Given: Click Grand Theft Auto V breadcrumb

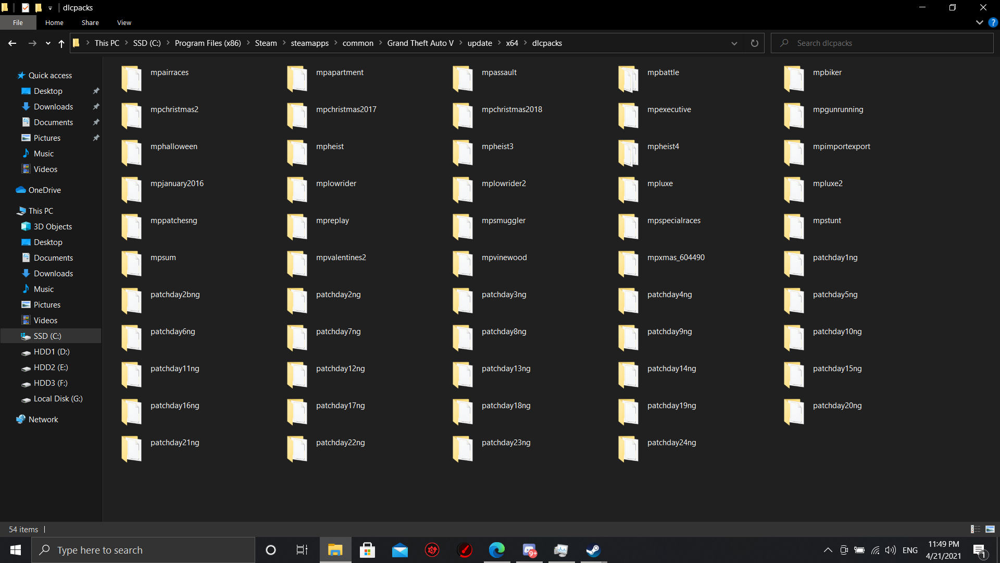Looking at the screenshot, I should [x=420, y=43].
